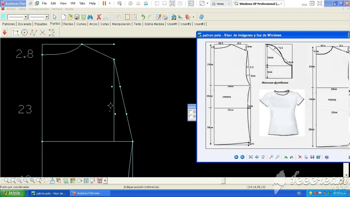Open the Patrones tab
The image size is (350, 197).
pyautogui.click(x=9, y=24)
